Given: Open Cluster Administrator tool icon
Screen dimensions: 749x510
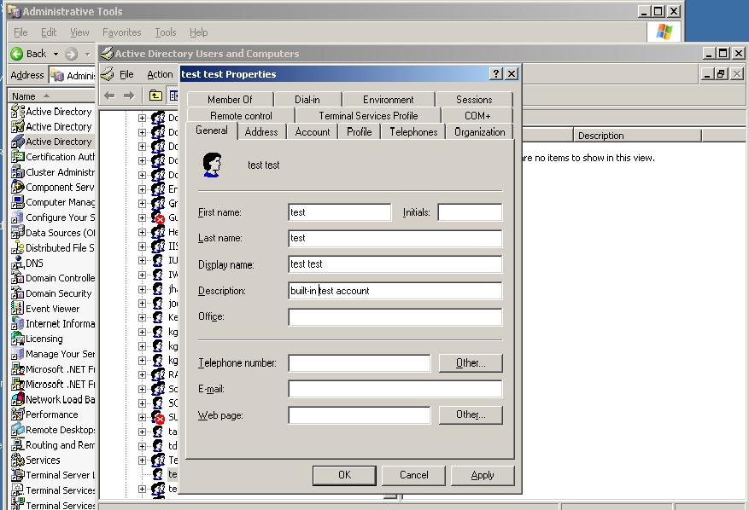Looking at the screenshot, I should [18, 171].
